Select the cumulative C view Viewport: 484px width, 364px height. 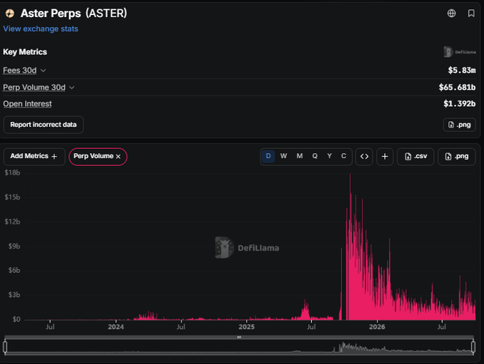[x=344, y=156]
